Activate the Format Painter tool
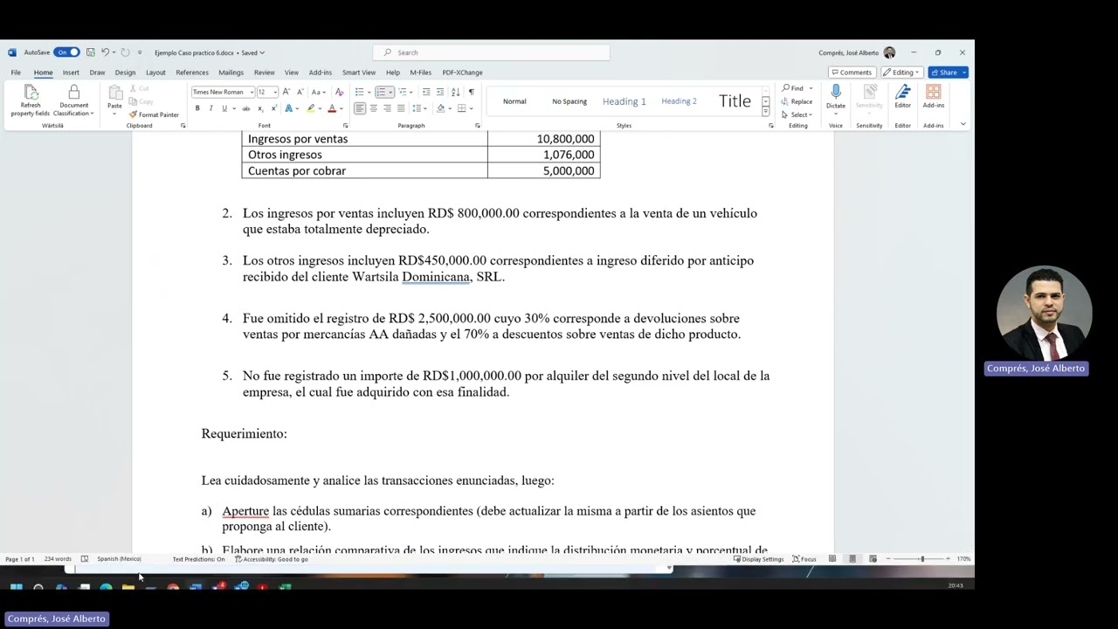The height and width of the screenshot is (629, 1118). click(x=154, y=114)
